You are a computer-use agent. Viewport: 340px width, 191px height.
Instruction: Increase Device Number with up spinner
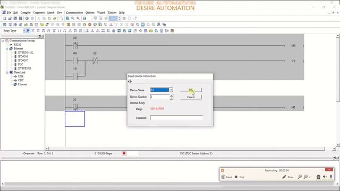[x=171, y=95]
